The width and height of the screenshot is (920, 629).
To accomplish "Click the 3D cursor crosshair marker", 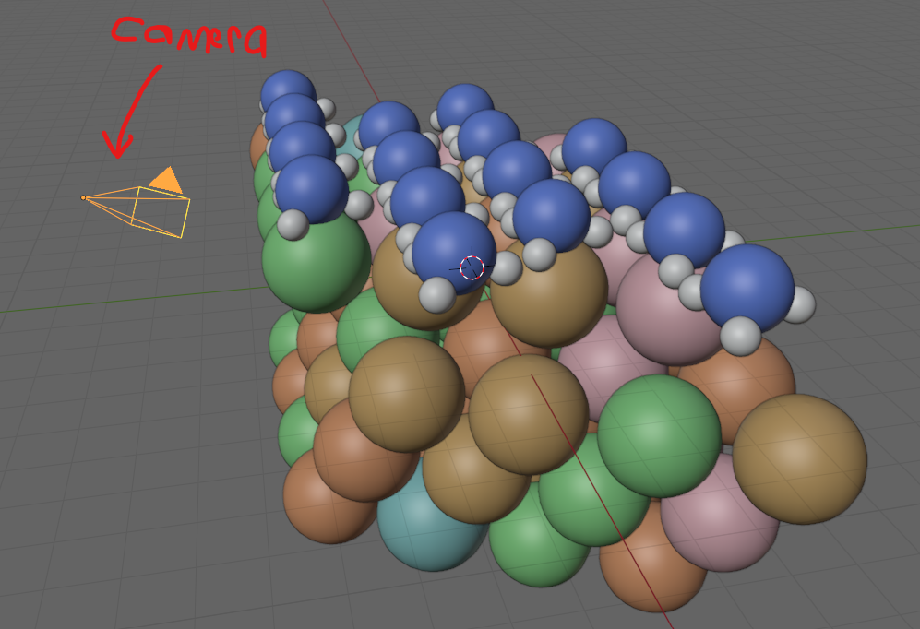I will [x=472, y=267].
